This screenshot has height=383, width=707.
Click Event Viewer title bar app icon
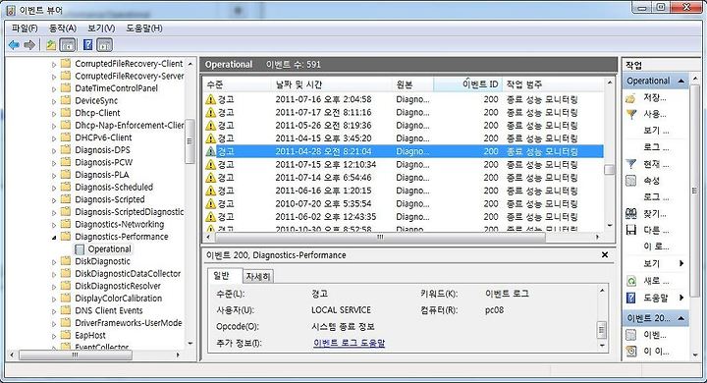pos(11,10)
